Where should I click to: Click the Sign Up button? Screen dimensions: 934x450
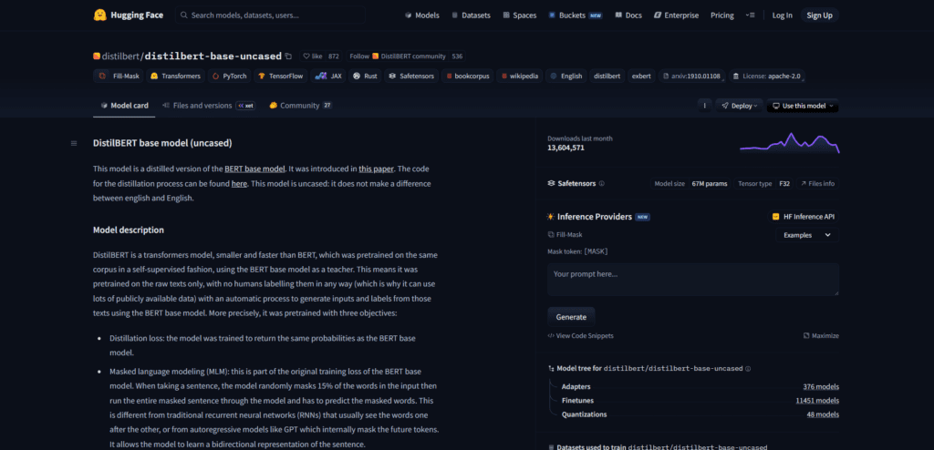pyautogui.click(x=819, y=15)
